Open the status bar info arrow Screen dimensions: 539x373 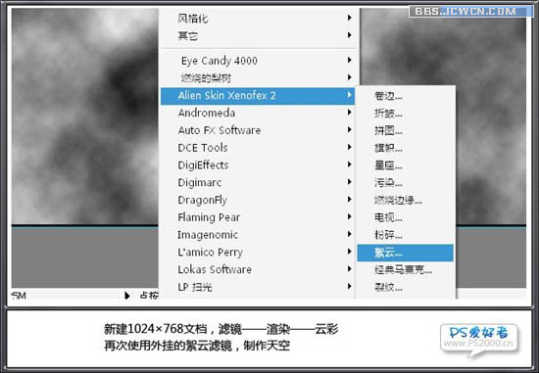point(126,296)
